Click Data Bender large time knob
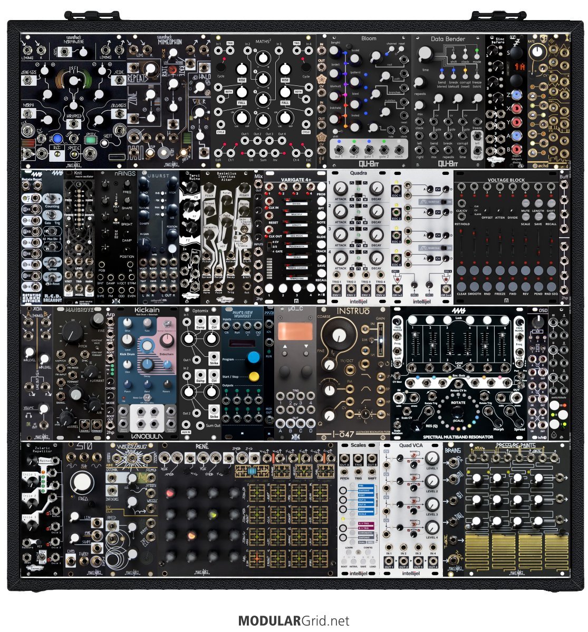This screenshot has width=588, height=632. pos(425,53)
